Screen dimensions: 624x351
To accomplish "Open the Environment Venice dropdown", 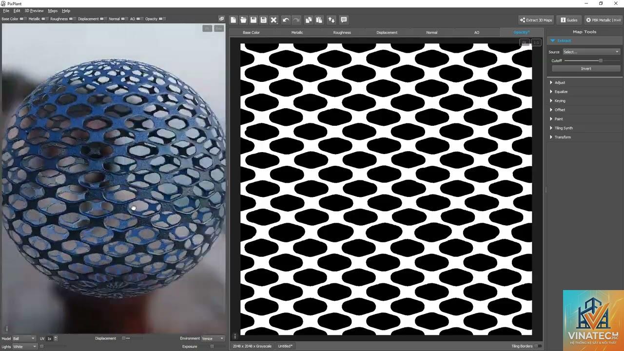I will 213,338.
